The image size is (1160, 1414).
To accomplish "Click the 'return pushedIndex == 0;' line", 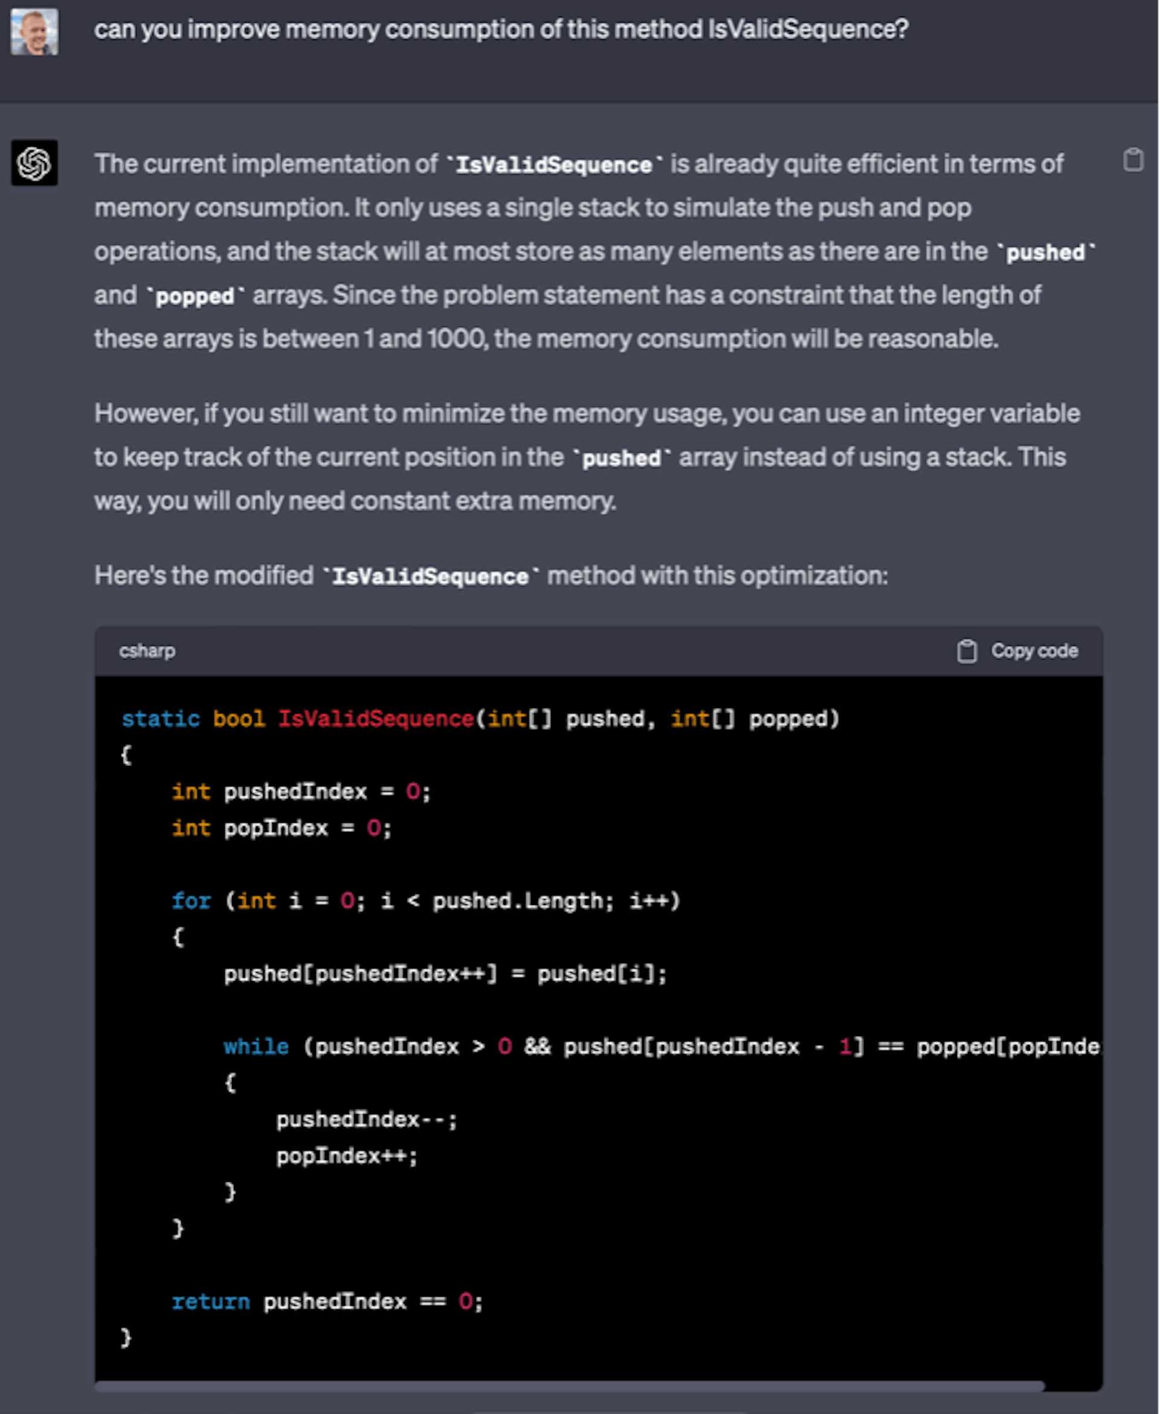I will click(327, 1301).
